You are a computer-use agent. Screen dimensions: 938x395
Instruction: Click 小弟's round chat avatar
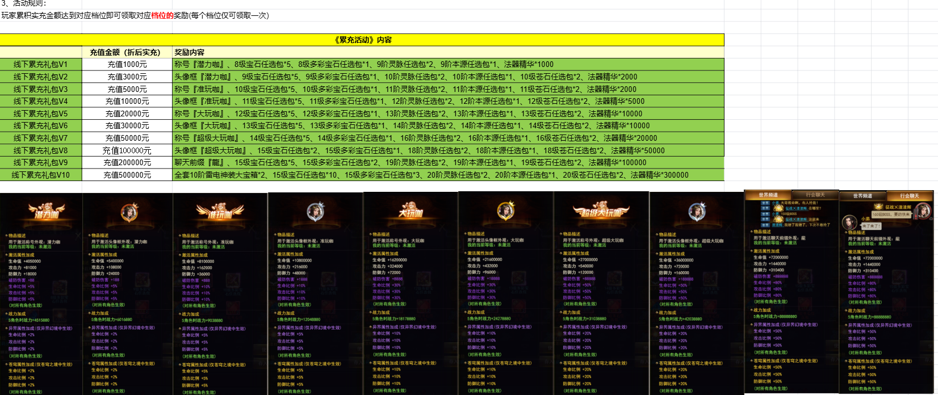tap(849, 222)
